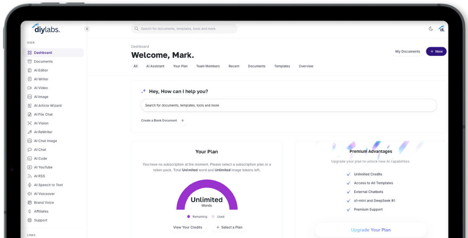Open the Overview tab

[x=306, y=66]
